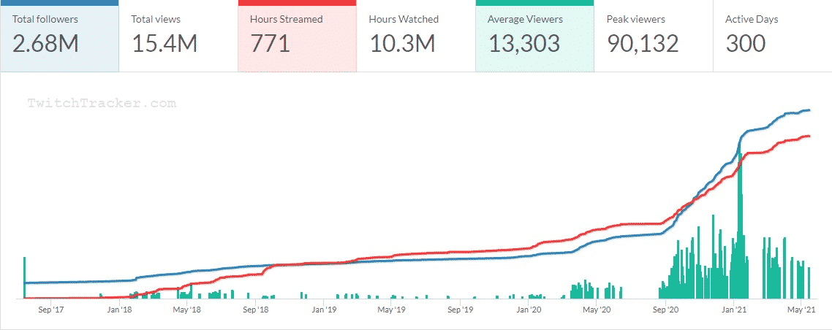The width and height of the screenshot is (832, 330).
Task: Select the Hours Watched stat card
Action: point(416,36)
